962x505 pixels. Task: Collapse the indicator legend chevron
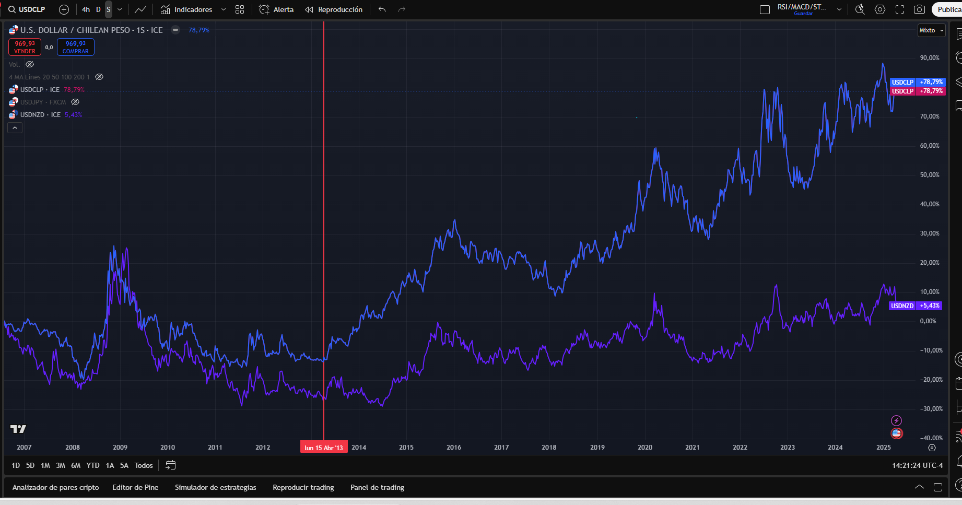[15, 128]
